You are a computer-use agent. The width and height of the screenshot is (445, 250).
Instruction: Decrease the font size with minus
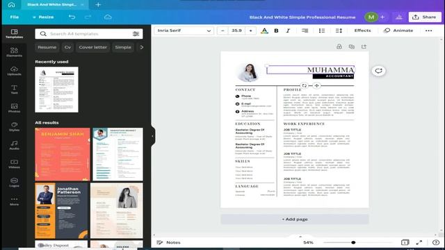(222, 31)
